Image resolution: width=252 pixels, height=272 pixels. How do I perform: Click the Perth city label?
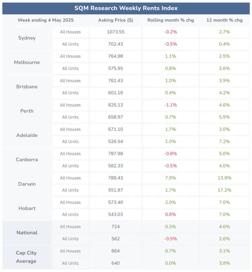(27, 111)
